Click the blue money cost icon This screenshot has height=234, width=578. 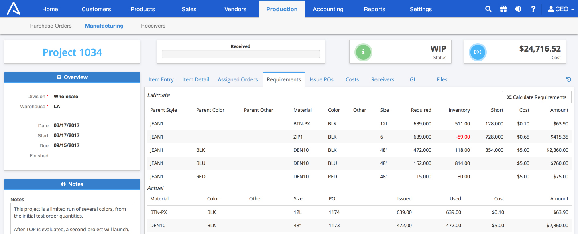coord(478,52)
